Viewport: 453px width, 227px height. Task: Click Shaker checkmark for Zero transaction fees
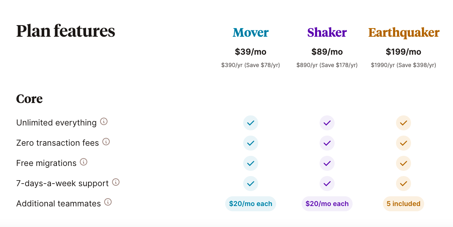point(327,143)
